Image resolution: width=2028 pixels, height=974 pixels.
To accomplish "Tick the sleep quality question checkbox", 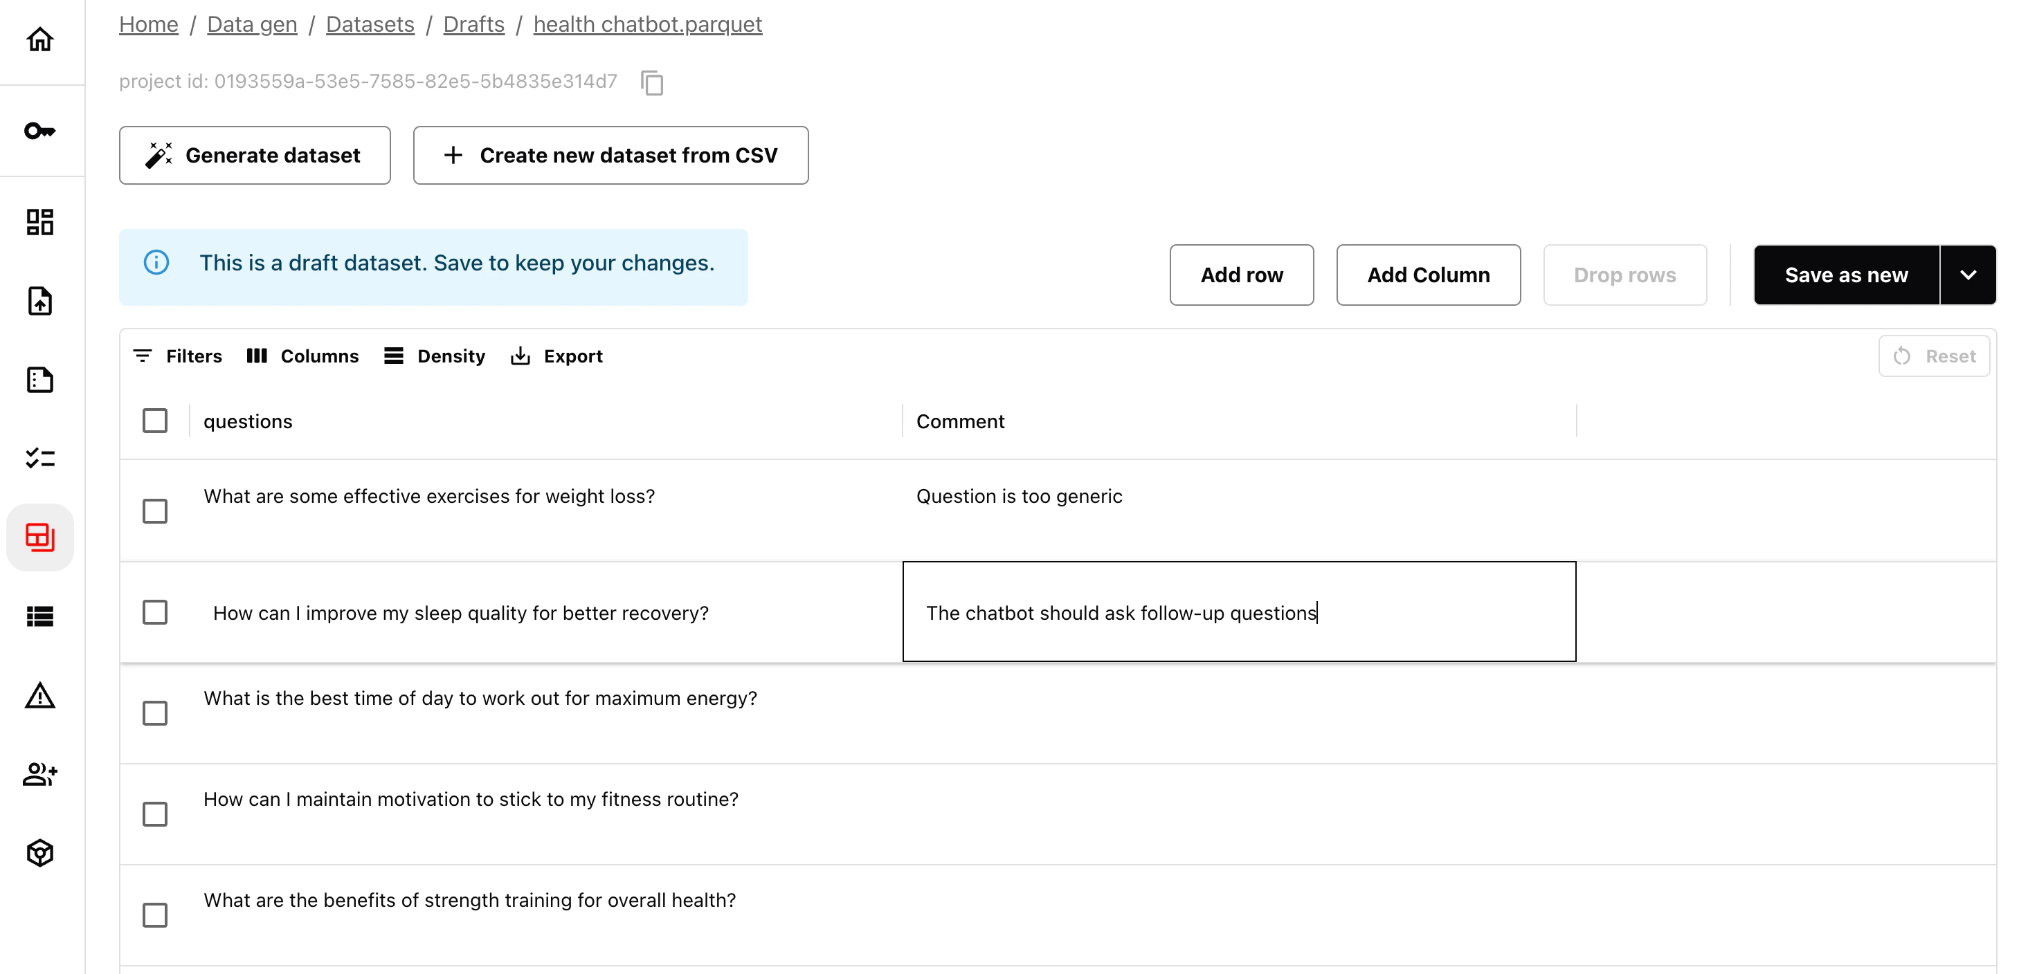I will pyautogui.click(x=155, y=612).
